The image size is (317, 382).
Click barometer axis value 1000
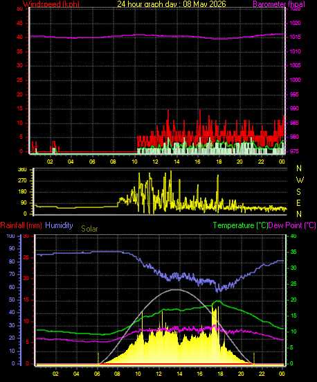pos(296,80)
